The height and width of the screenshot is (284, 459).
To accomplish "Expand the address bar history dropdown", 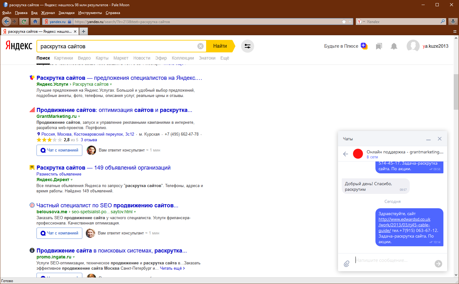I will [350, 22].
